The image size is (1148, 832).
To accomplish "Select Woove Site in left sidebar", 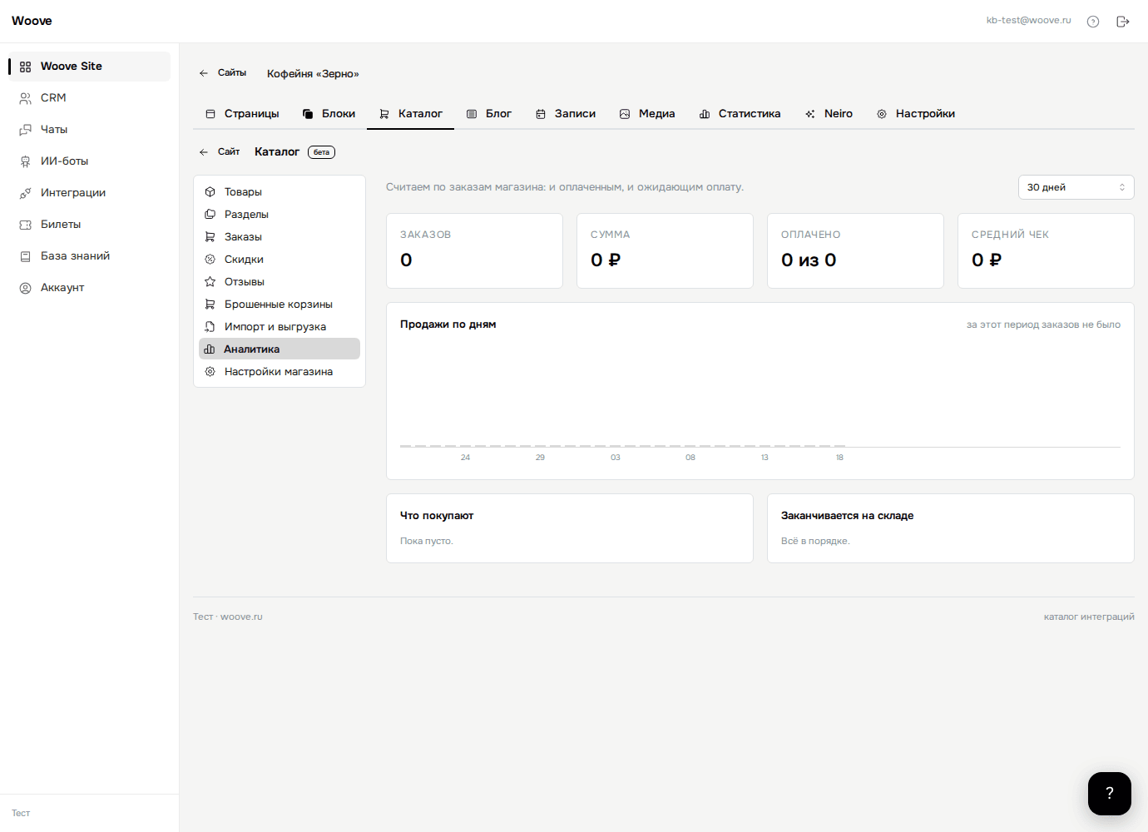I will click(x=90, y=67).
